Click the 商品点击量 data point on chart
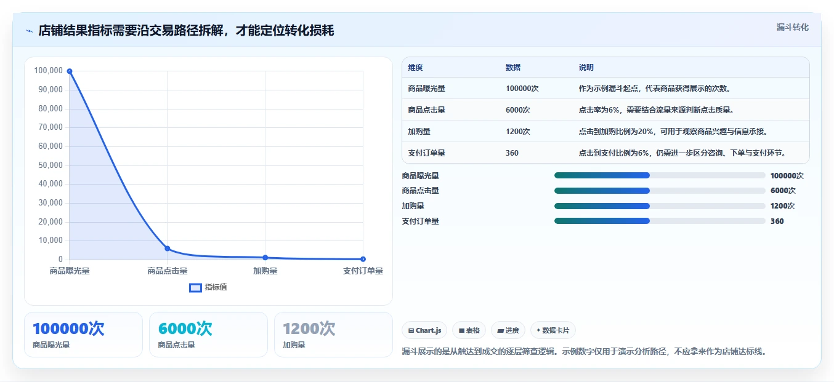Screen dimensions: 834x382 coord(168,249)
